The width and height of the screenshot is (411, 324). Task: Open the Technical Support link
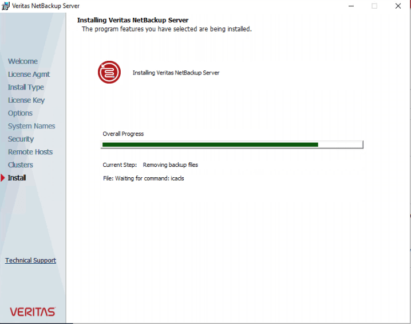(31, 260)
